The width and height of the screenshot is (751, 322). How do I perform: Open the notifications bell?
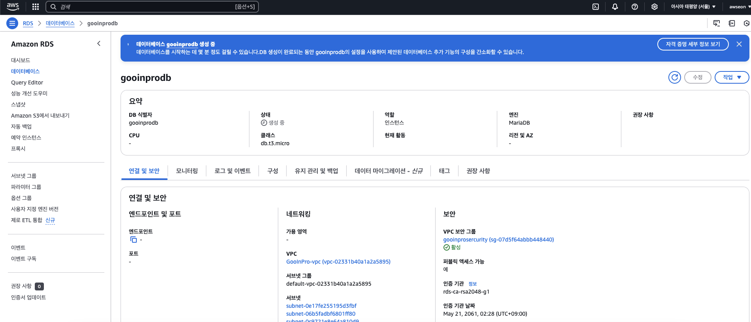click(x=615, y=7)
